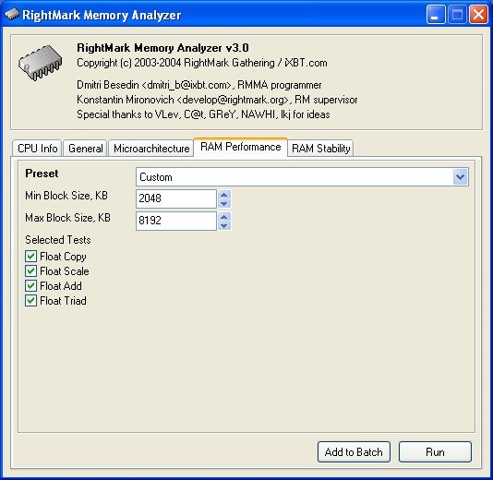This screenshot has height=480, width=493.
Task: Click the Konstantin Mironovich credit line
Action: click(217, 100)
